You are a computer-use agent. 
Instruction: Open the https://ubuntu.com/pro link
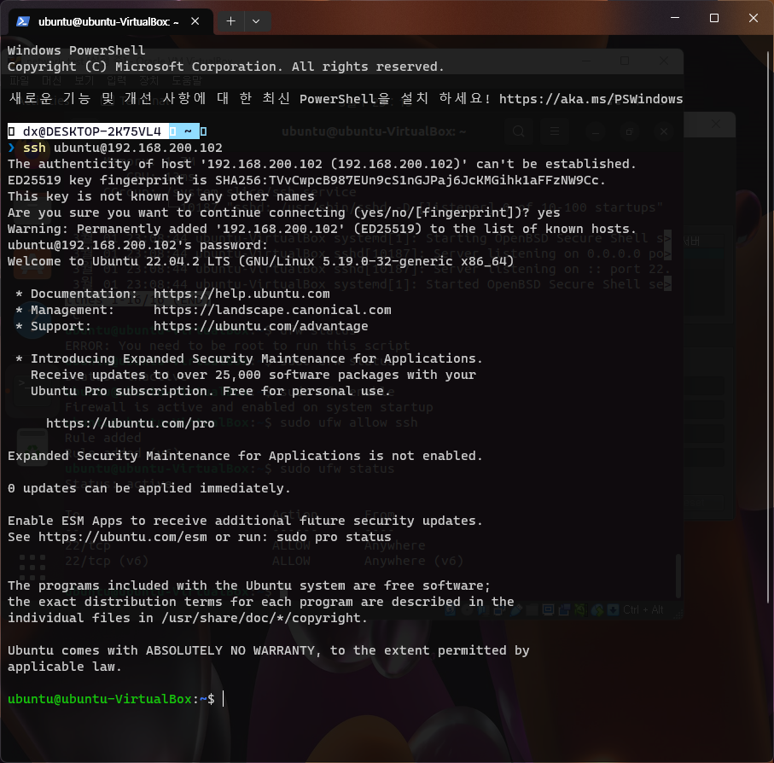coord(131,423)
